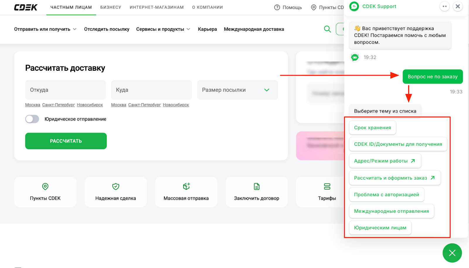Viewport: 469px width, 268px height.
Task: Select Санкт-Петербург under Куда field
Action: pos(144,105)
